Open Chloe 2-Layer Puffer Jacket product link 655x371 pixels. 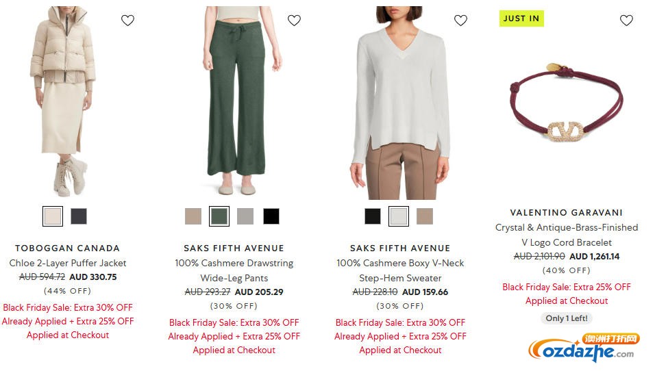click(68, 263)
